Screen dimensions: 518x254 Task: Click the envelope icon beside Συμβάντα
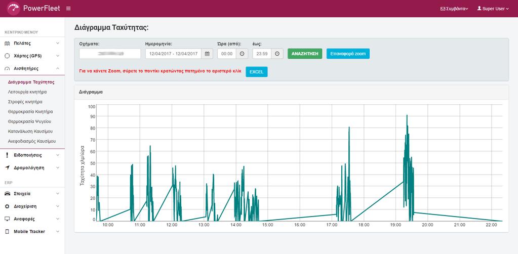(x=443, y=9)
